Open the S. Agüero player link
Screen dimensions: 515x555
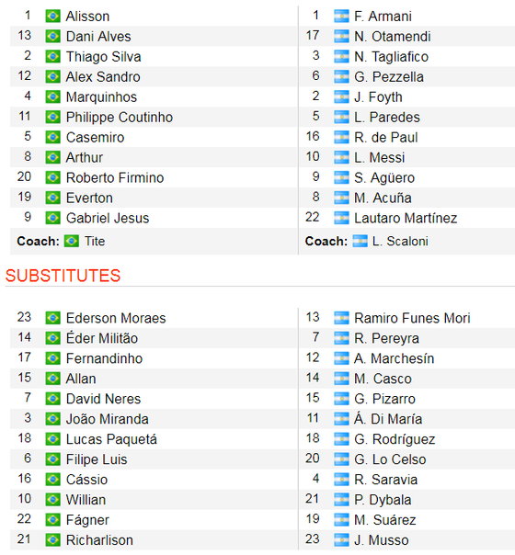pos(384,177)
